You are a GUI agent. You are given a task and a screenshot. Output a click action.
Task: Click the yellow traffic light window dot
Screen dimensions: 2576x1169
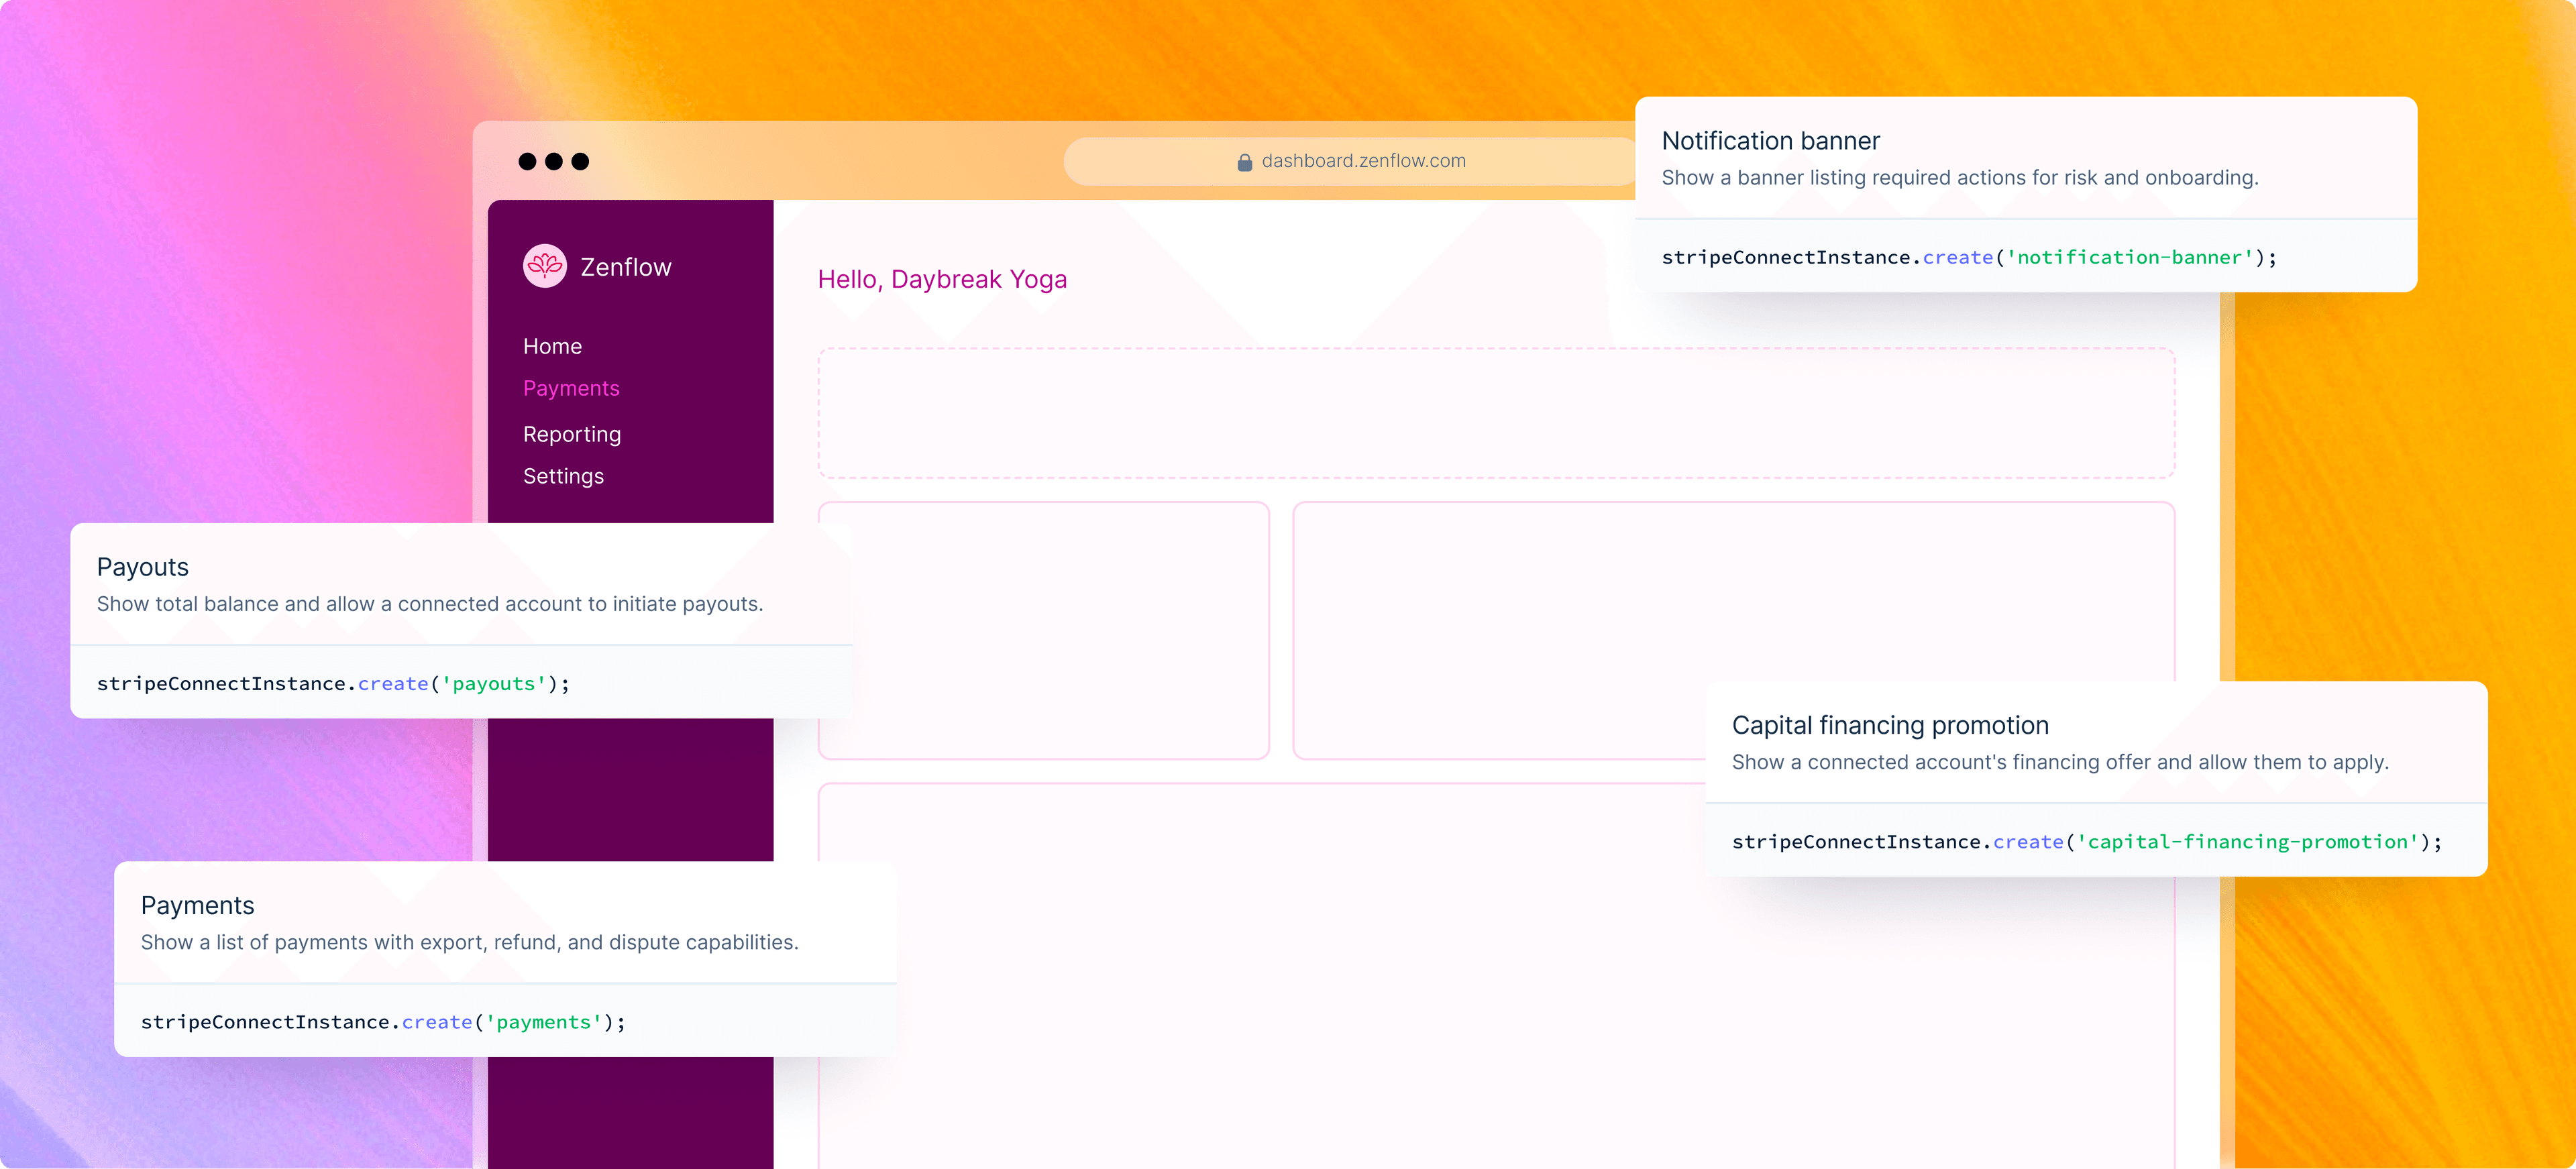pos(553,161)
